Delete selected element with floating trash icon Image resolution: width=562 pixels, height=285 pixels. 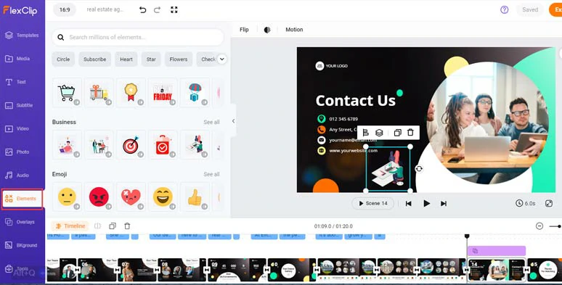[x=410, y=133]
